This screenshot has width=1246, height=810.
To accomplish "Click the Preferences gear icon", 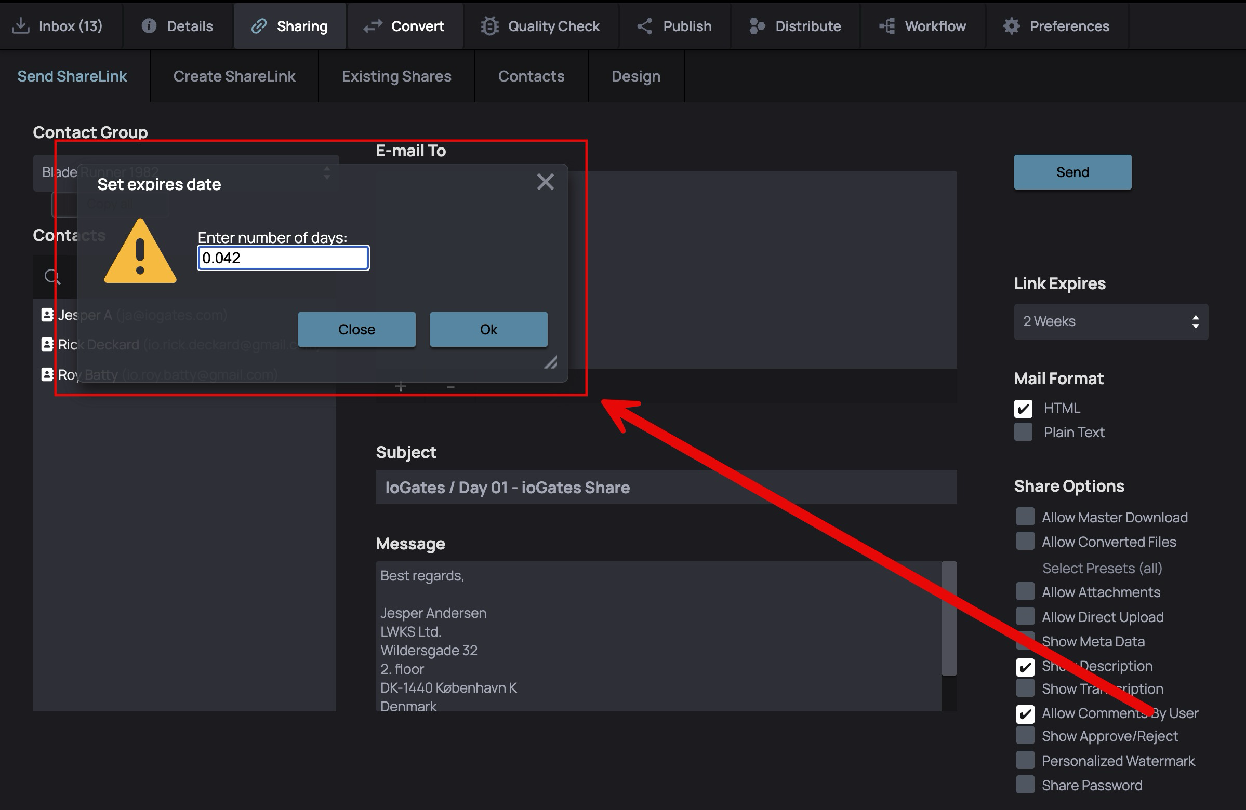I will pyautogui.click(x=1012, y=25).
